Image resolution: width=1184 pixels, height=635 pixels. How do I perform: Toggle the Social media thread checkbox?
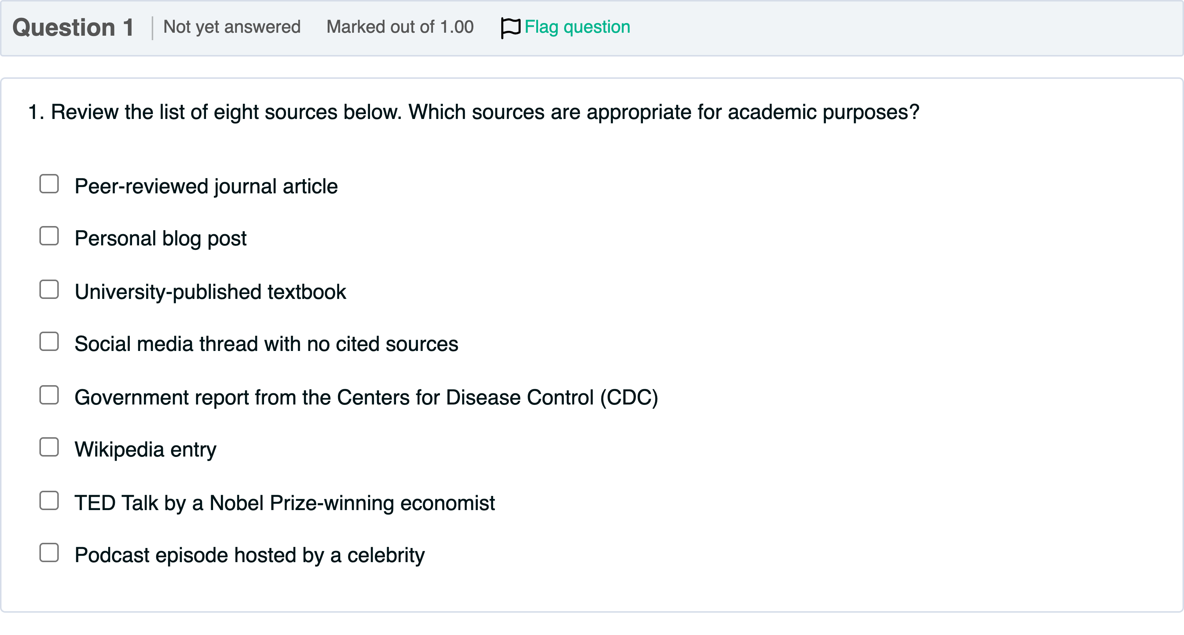[49, 342]
